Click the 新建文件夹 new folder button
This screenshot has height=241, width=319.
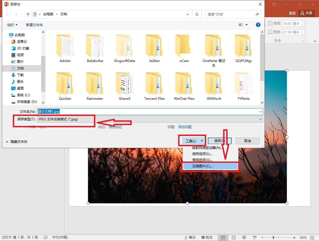click(34, 25)
